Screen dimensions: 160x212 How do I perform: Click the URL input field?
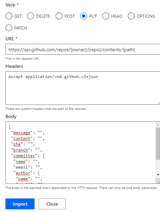click(83, 49)
